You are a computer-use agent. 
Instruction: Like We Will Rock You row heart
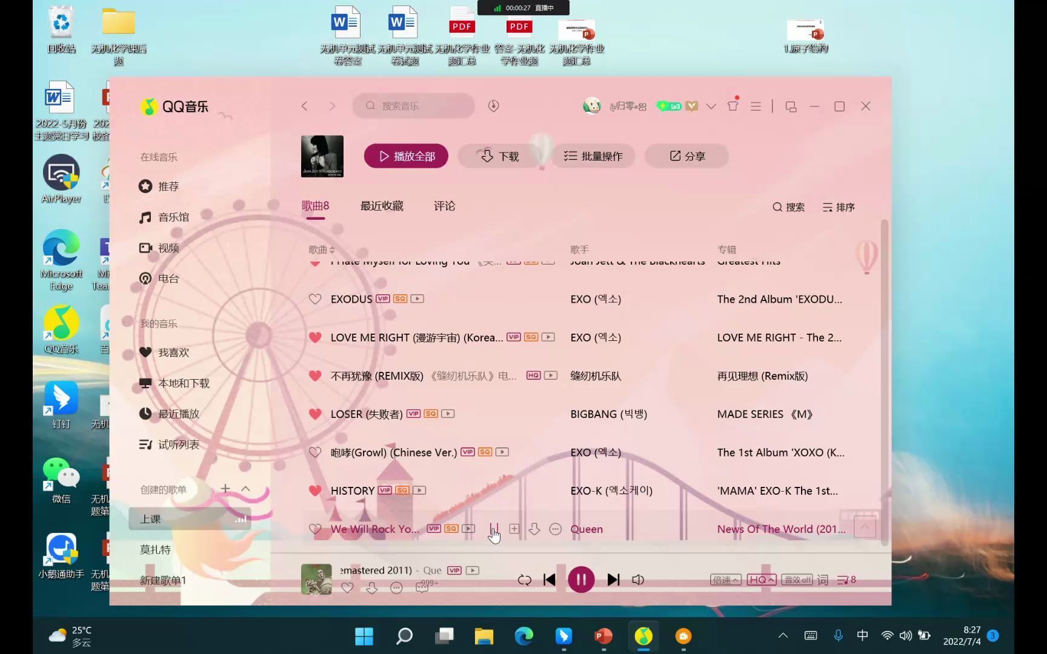point(315,529)
